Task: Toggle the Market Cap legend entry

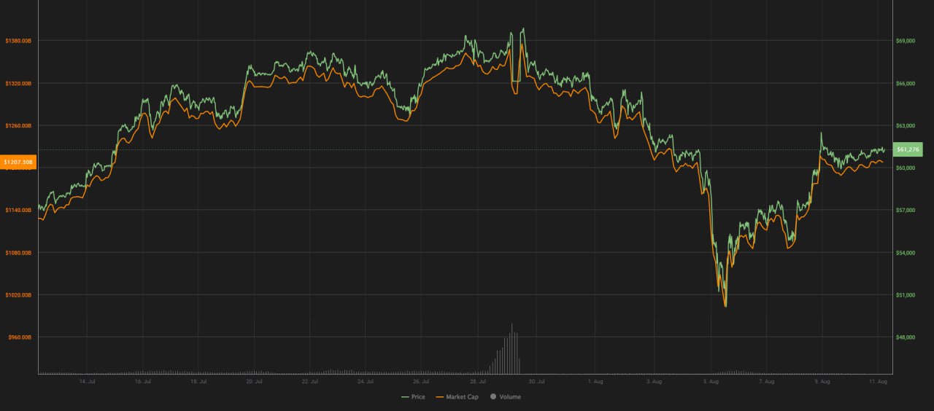Action: coord(457,397)
